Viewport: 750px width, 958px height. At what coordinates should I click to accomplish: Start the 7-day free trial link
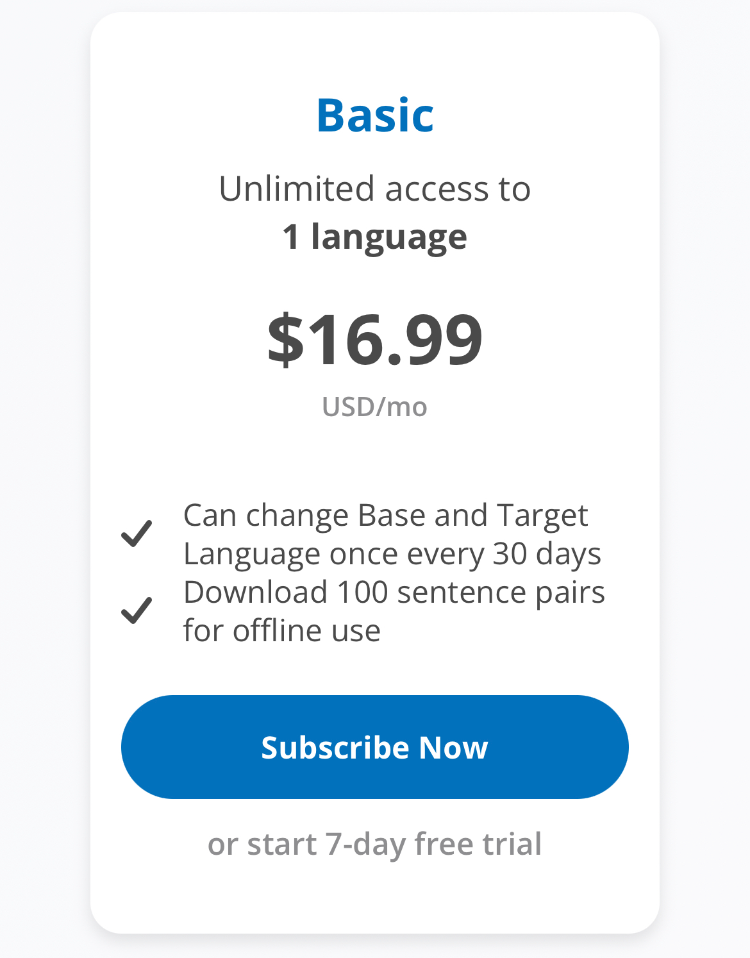tap(374, 844)
